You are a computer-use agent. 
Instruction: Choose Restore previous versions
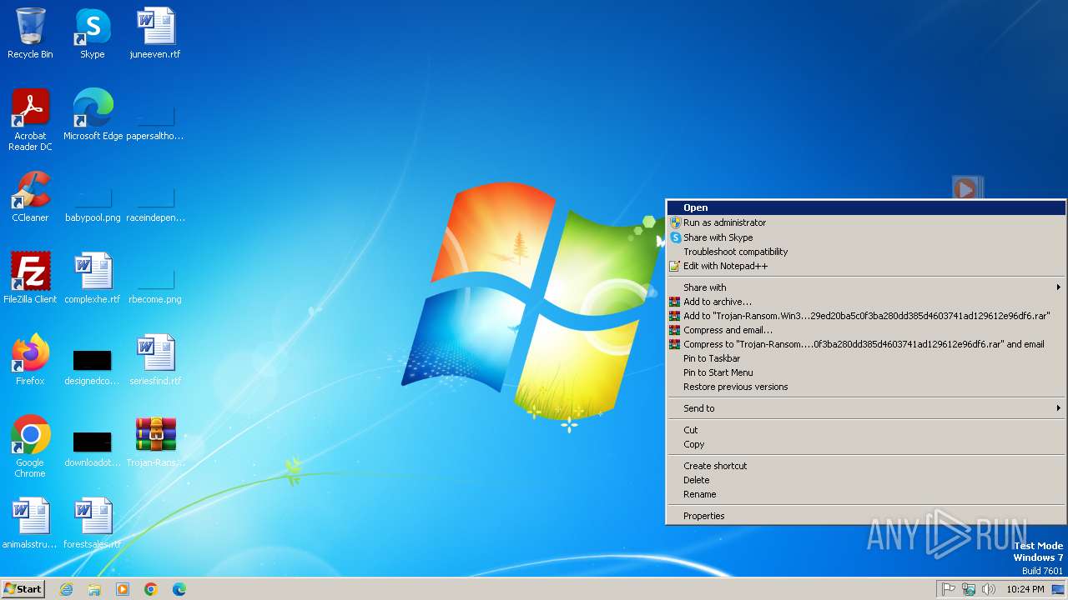(x=865, y=387)
